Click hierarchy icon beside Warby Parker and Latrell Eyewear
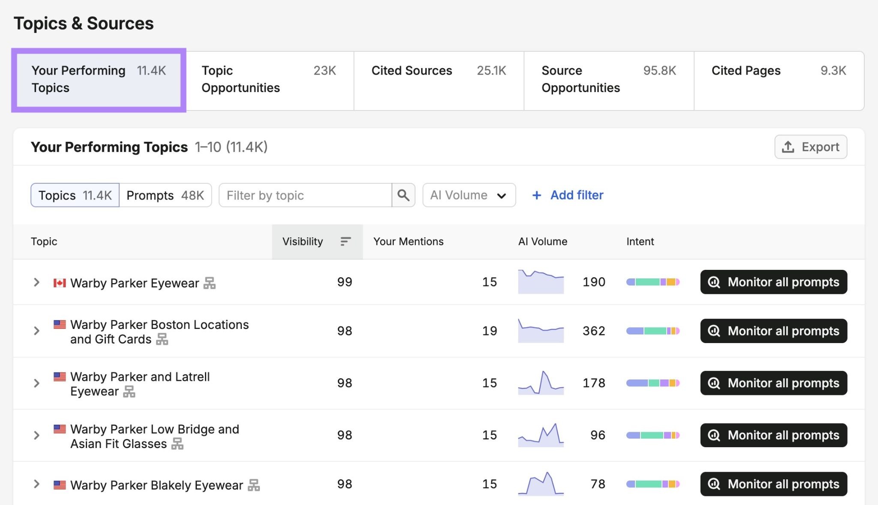Image resolution: width=878 pixels, height=505 pixels. pos(129,391)
